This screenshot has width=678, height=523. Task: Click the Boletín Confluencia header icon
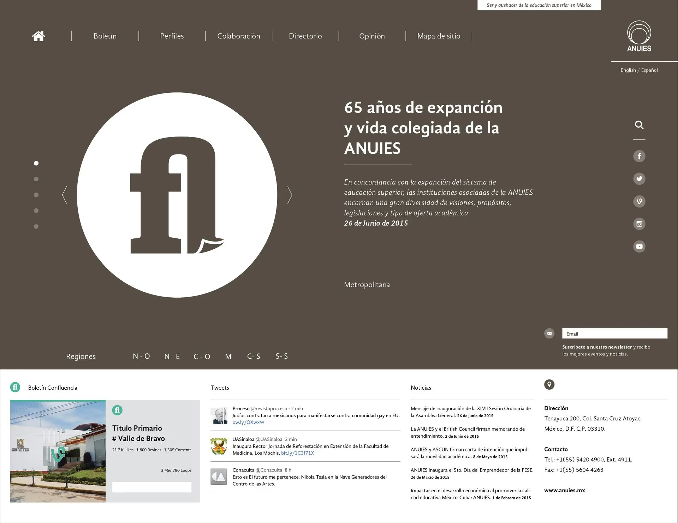15,387
